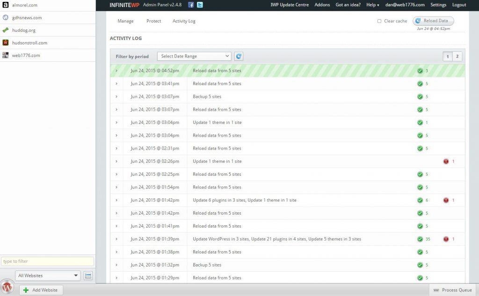Expand the 03:04pm Update 1 theme entry

[x=116, y=122]
